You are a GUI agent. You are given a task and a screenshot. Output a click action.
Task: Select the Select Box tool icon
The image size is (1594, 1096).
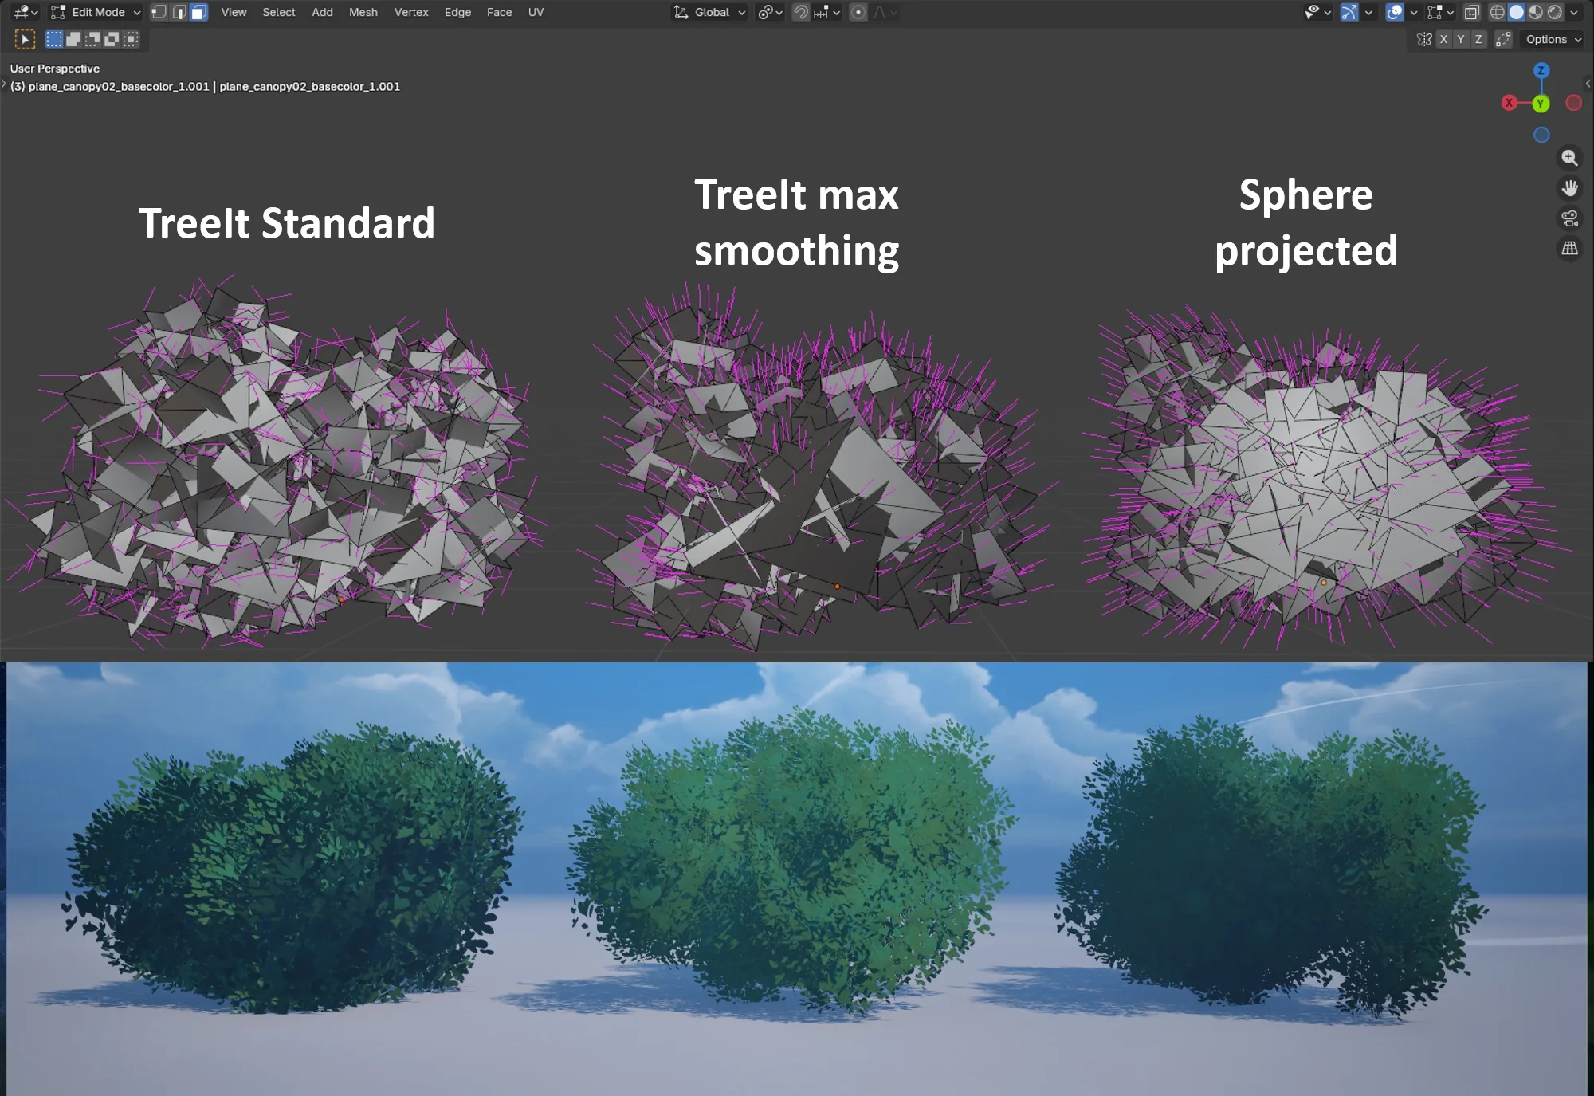[x=25, y=39]
